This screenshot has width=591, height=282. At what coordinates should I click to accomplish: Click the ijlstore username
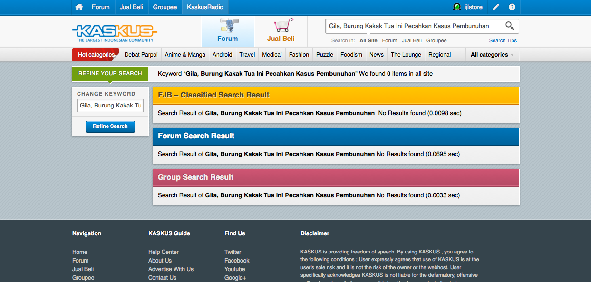tap(474, 7)
